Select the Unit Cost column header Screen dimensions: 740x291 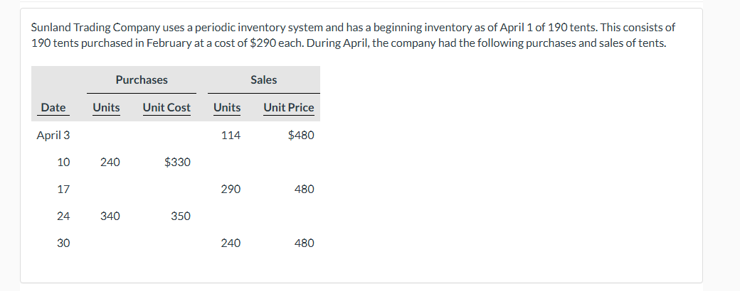(166, 107)
